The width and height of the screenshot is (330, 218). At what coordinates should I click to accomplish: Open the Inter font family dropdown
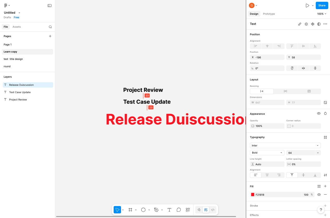click(x=285, y=145)
